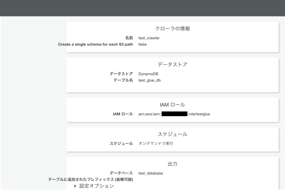Select the スケジュール section heading

point(173,134)
